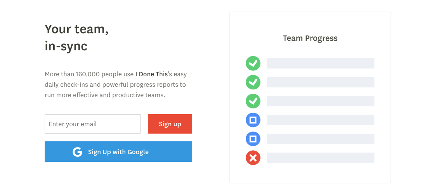The width and height of the screenshot is (448, 194).
Task: Click the red X status icon
Action: [253, 158]
